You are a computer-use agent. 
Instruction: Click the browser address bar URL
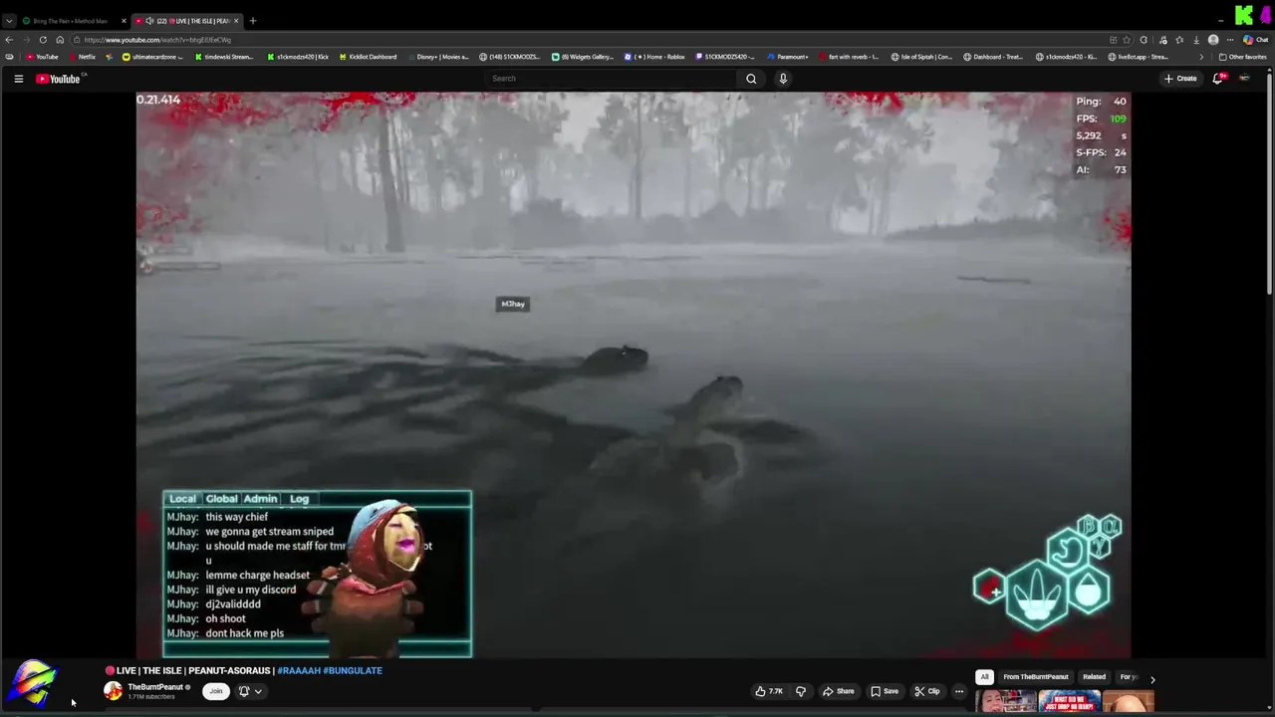tap(157, 40)
